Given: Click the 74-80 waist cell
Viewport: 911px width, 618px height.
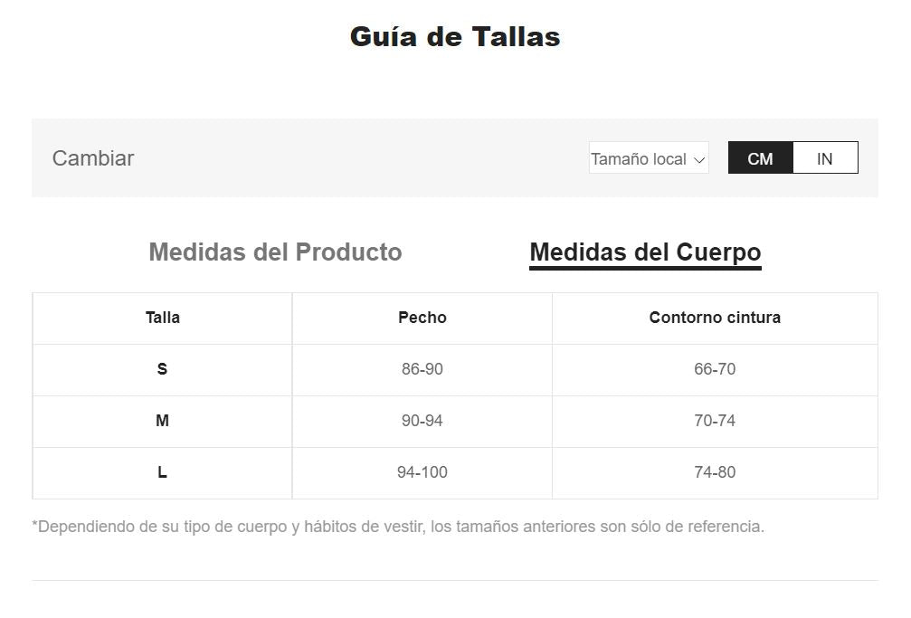Looking at the screenshot, I should (x=715, y=472).
